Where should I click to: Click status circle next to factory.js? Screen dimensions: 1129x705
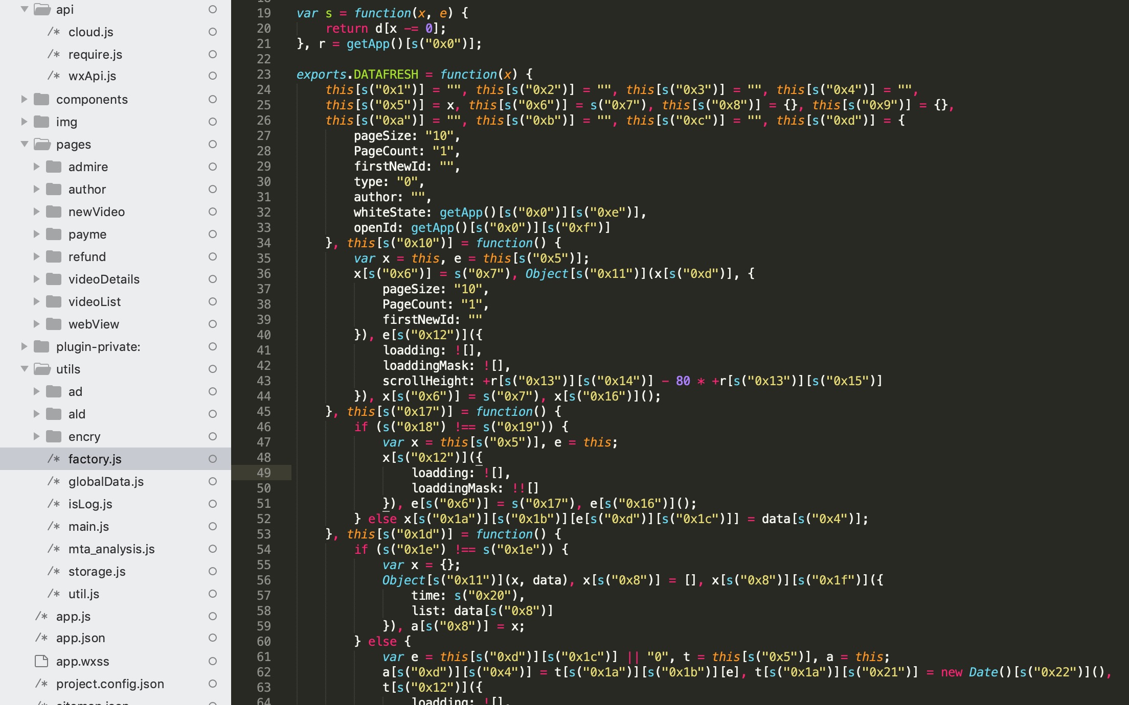coord(213,459)
